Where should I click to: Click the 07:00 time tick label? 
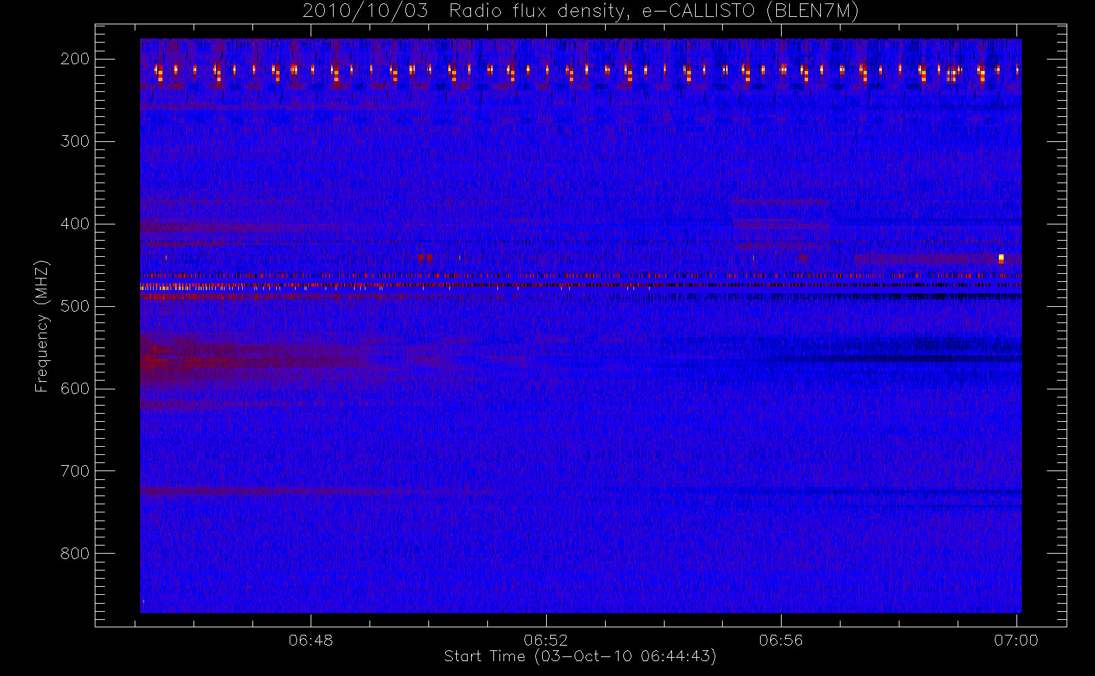pyautogui.click(x=1016, y=640)
